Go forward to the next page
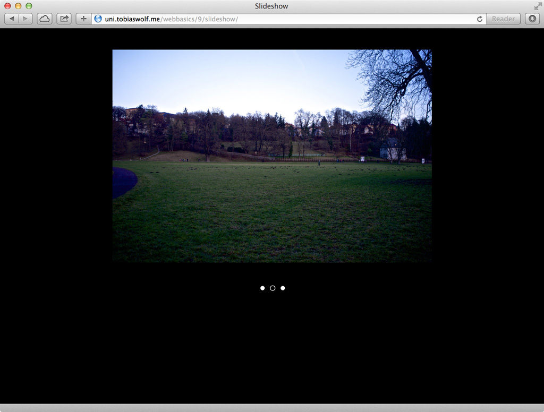 pos(25,19)
